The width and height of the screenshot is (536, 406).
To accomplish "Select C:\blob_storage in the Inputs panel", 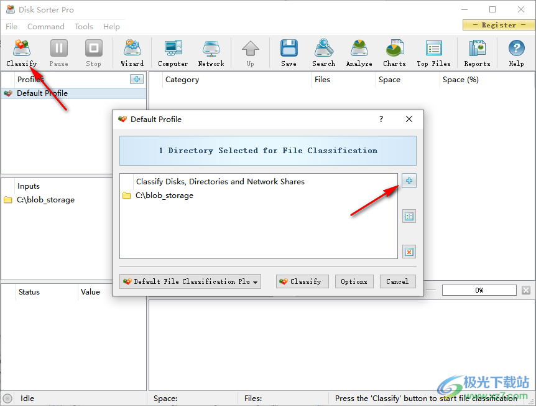I will pyautogui.click(x=45, y=200).
